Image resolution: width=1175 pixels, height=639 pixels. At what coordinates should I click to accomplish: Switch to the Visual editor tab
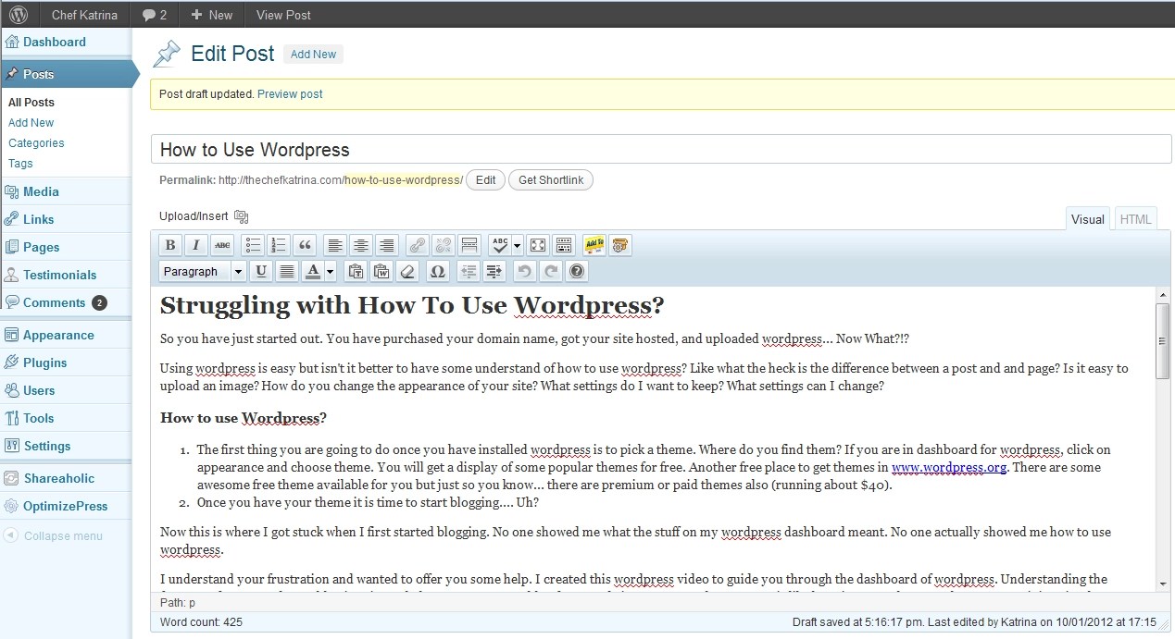point(1088,219)
